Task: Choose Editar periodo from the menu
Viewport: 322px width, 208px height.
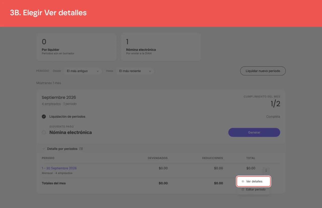Action: [253, 189]
